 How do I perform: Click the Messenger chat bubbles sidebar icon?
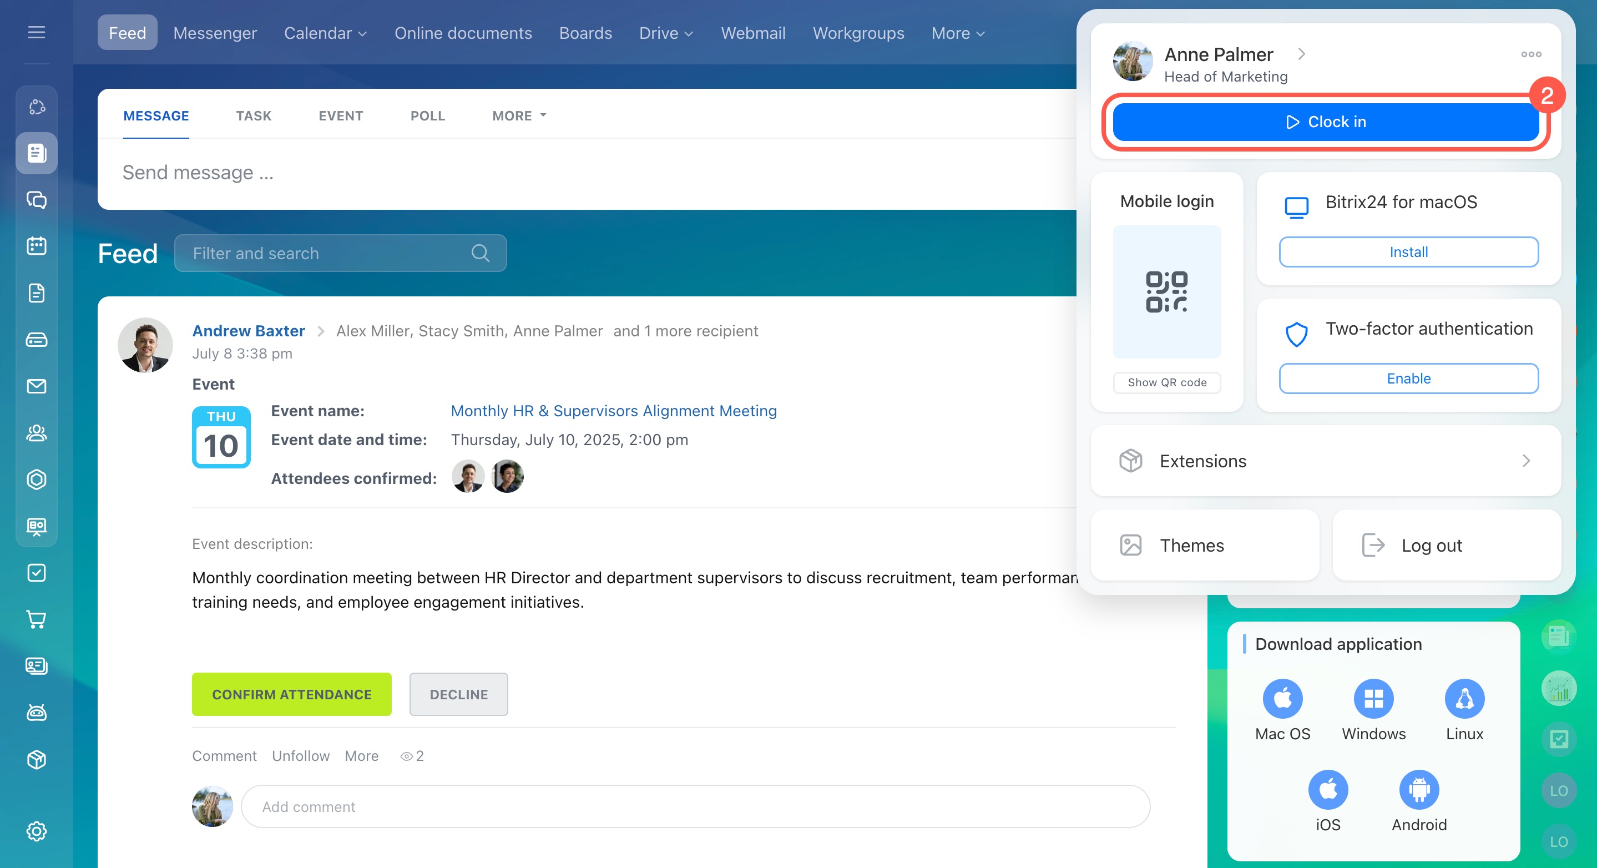click(37, 200)
